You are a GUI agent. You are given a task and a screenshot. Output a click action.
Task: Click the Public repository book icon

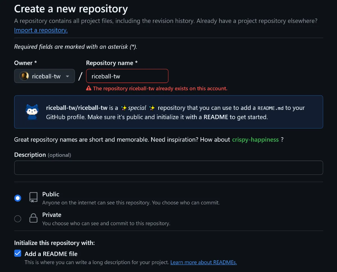pos(33,197)
